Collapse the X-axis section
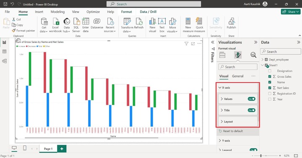Image resolution: width=302 pixels, height=158 pixels. tap(220, 88)
